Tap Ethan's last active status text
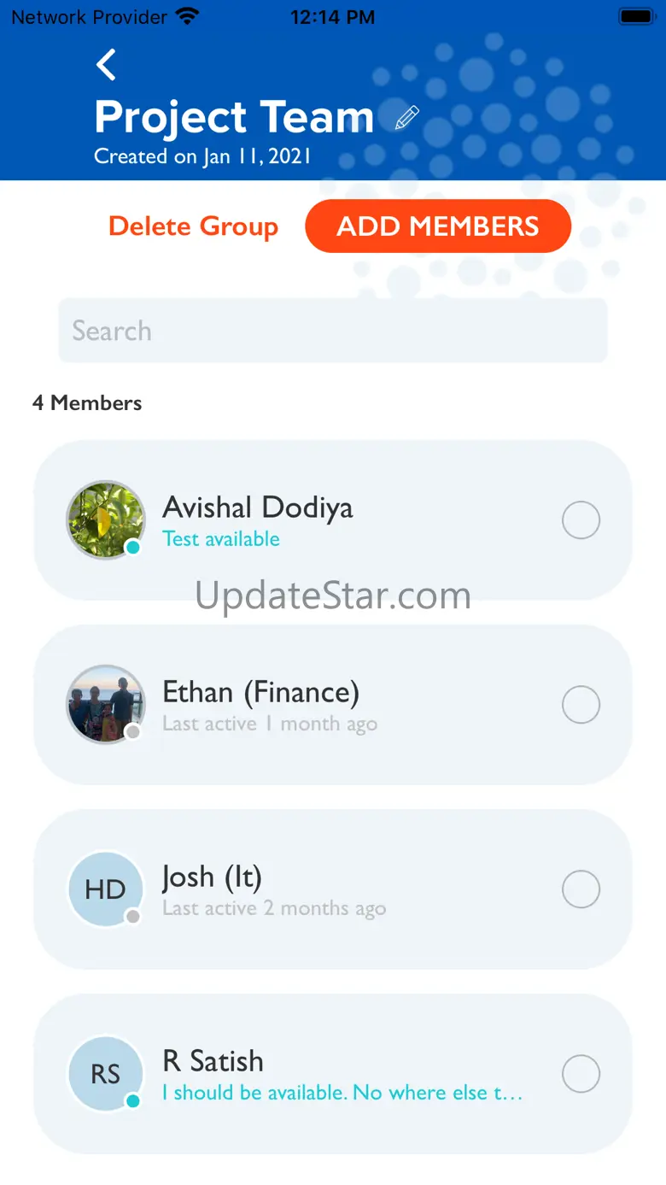 270,724
